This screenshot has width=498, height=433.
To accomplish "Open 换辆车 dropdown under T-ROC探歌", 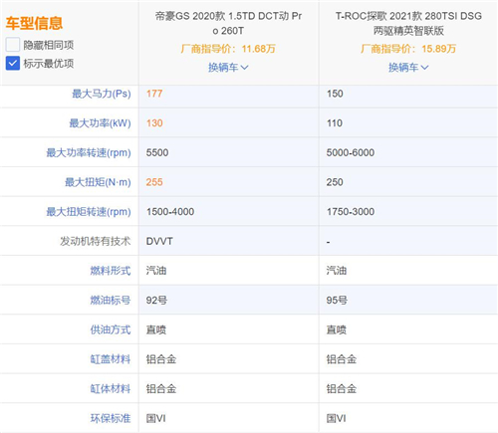I will click(408, 68).
